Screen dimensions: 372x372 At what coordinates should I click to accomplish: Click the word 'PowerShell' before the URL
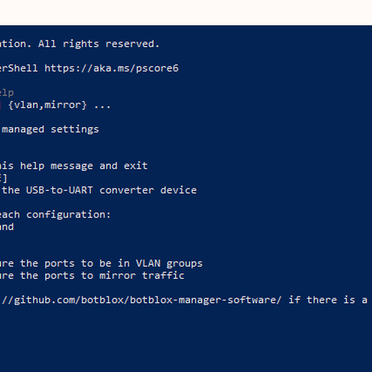(19, 68)
